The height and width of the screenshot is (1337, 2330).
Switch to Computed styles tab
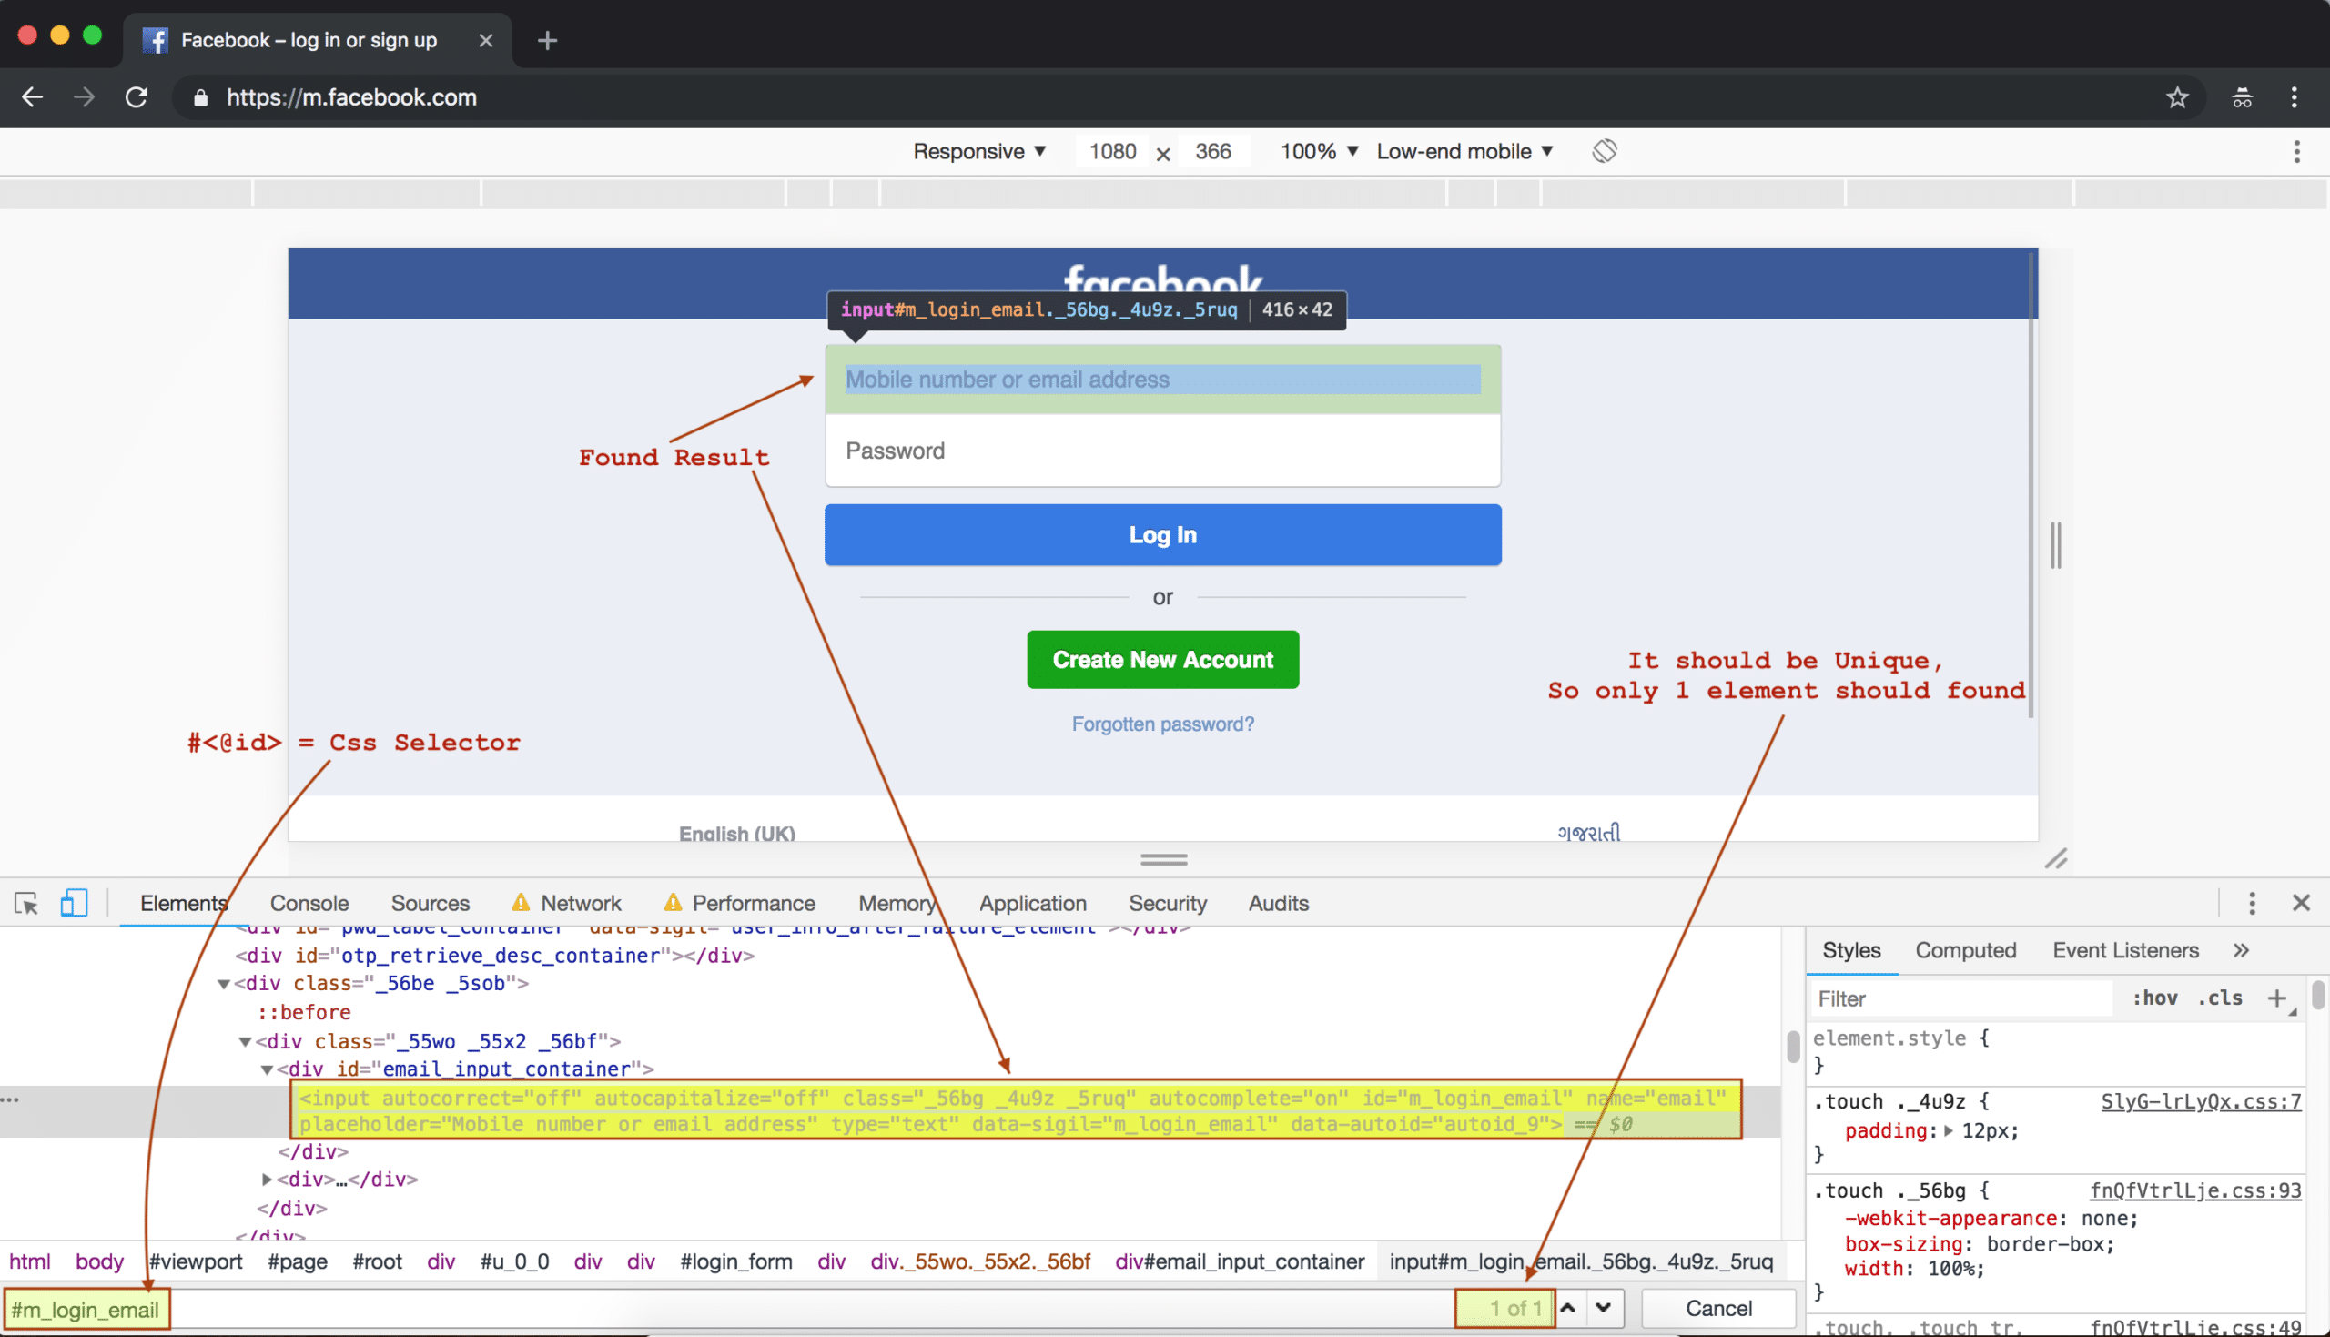coord(1966,950)
